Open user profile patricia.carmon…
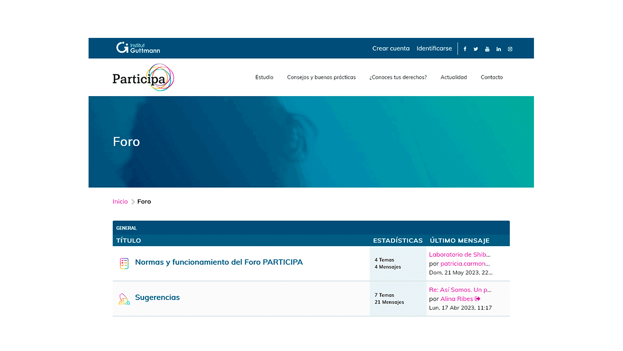Viewport: 623px width, 351px height. pos(465,264)
